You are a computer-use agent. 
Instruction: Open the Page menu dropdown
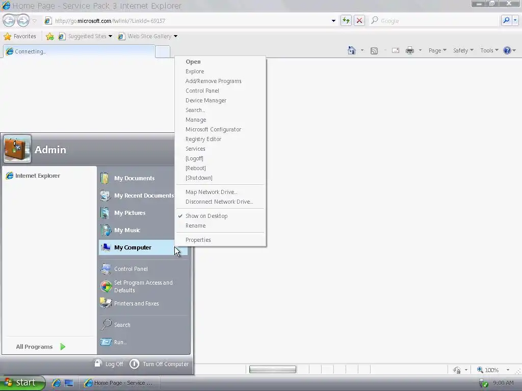coord(437,50)
